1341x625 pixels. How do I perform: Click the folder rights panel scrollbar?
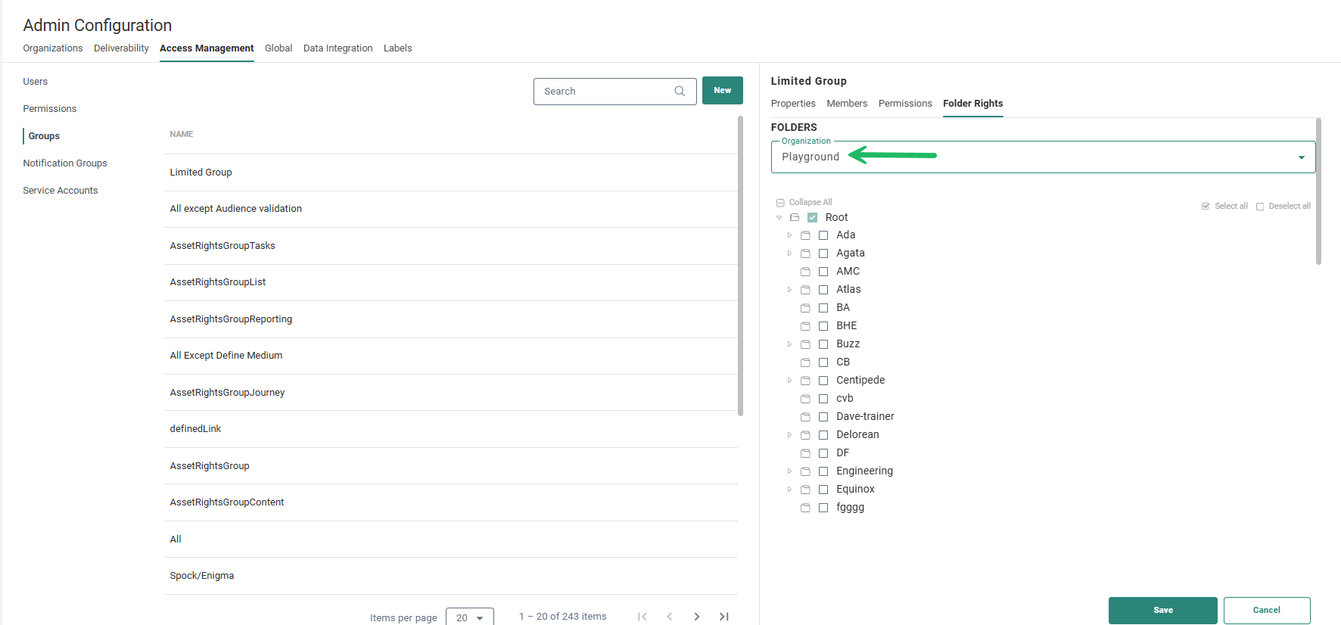[1318, 191]
